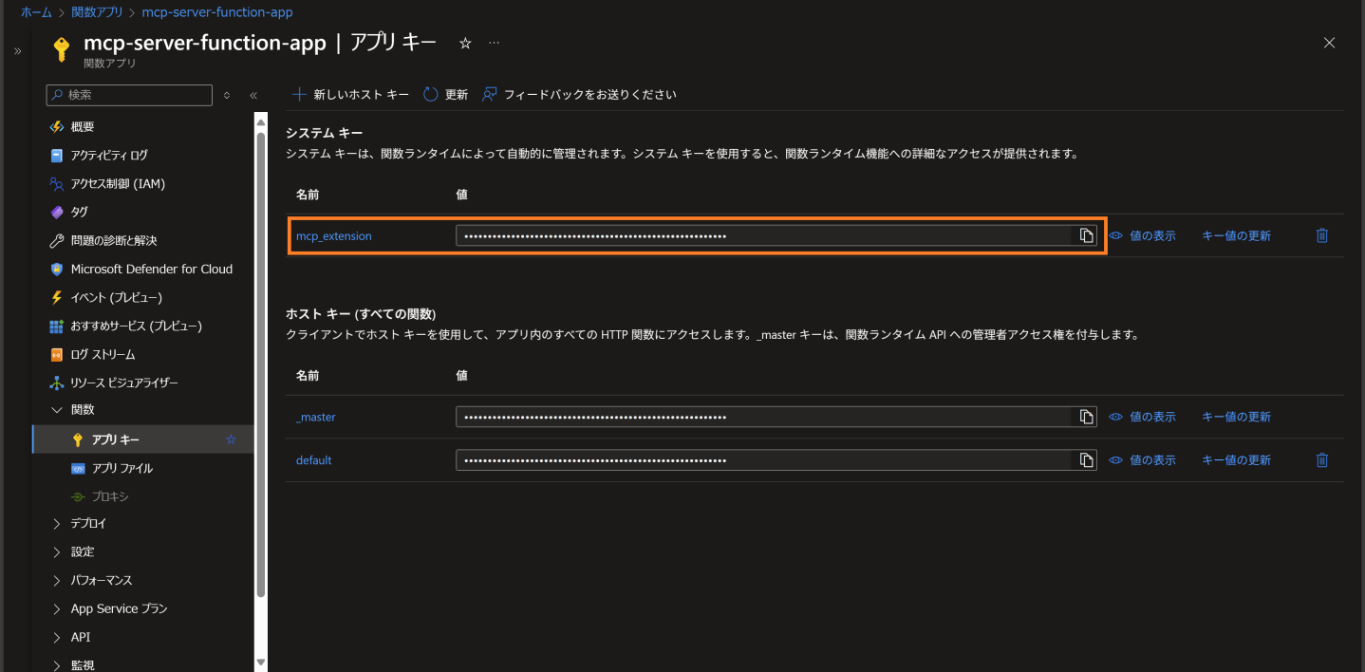Viewport: 1365px width, 672px height.
Task: Expand the パフォーマンス section
Action: [x=56, y=580]
